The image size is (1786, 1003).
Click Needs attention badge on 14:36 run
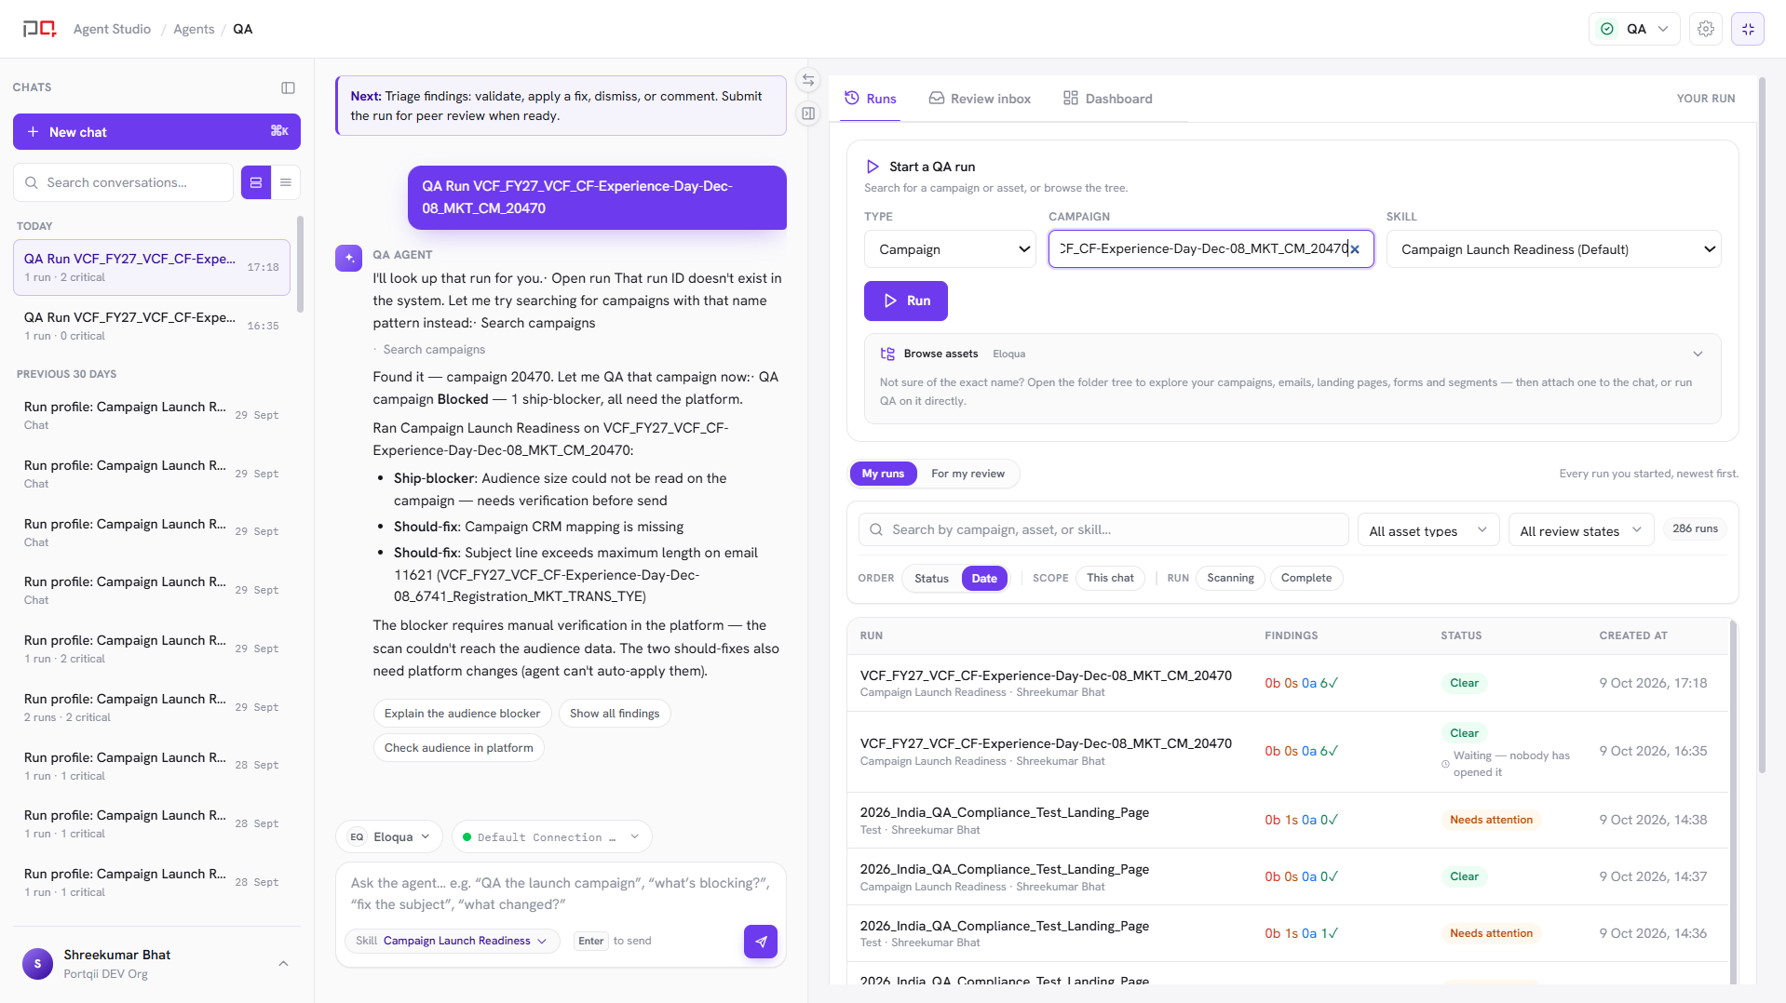coord(1491,933)
